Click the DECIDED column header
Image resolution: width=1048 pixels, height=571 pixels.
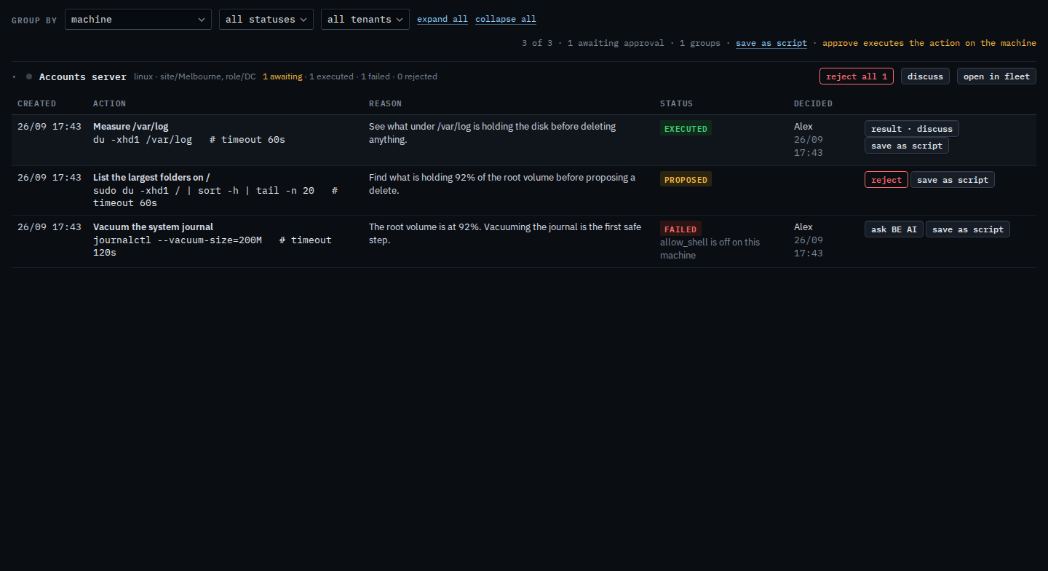point(814,103)
